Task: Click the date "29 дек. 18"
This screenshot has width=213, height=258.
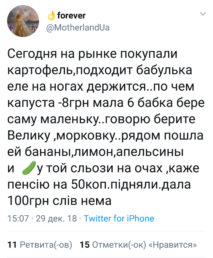Action: click(56, 218)
